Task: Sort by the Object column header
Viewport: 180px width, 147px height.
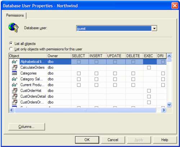Action: tap(28, 56)
